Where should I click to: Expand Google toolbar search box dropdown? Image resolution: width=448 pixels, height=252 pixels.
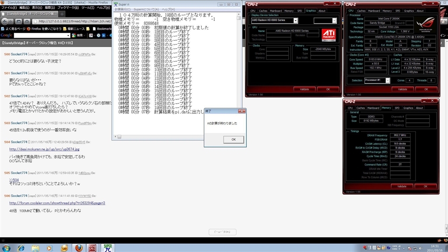[68, 35]
